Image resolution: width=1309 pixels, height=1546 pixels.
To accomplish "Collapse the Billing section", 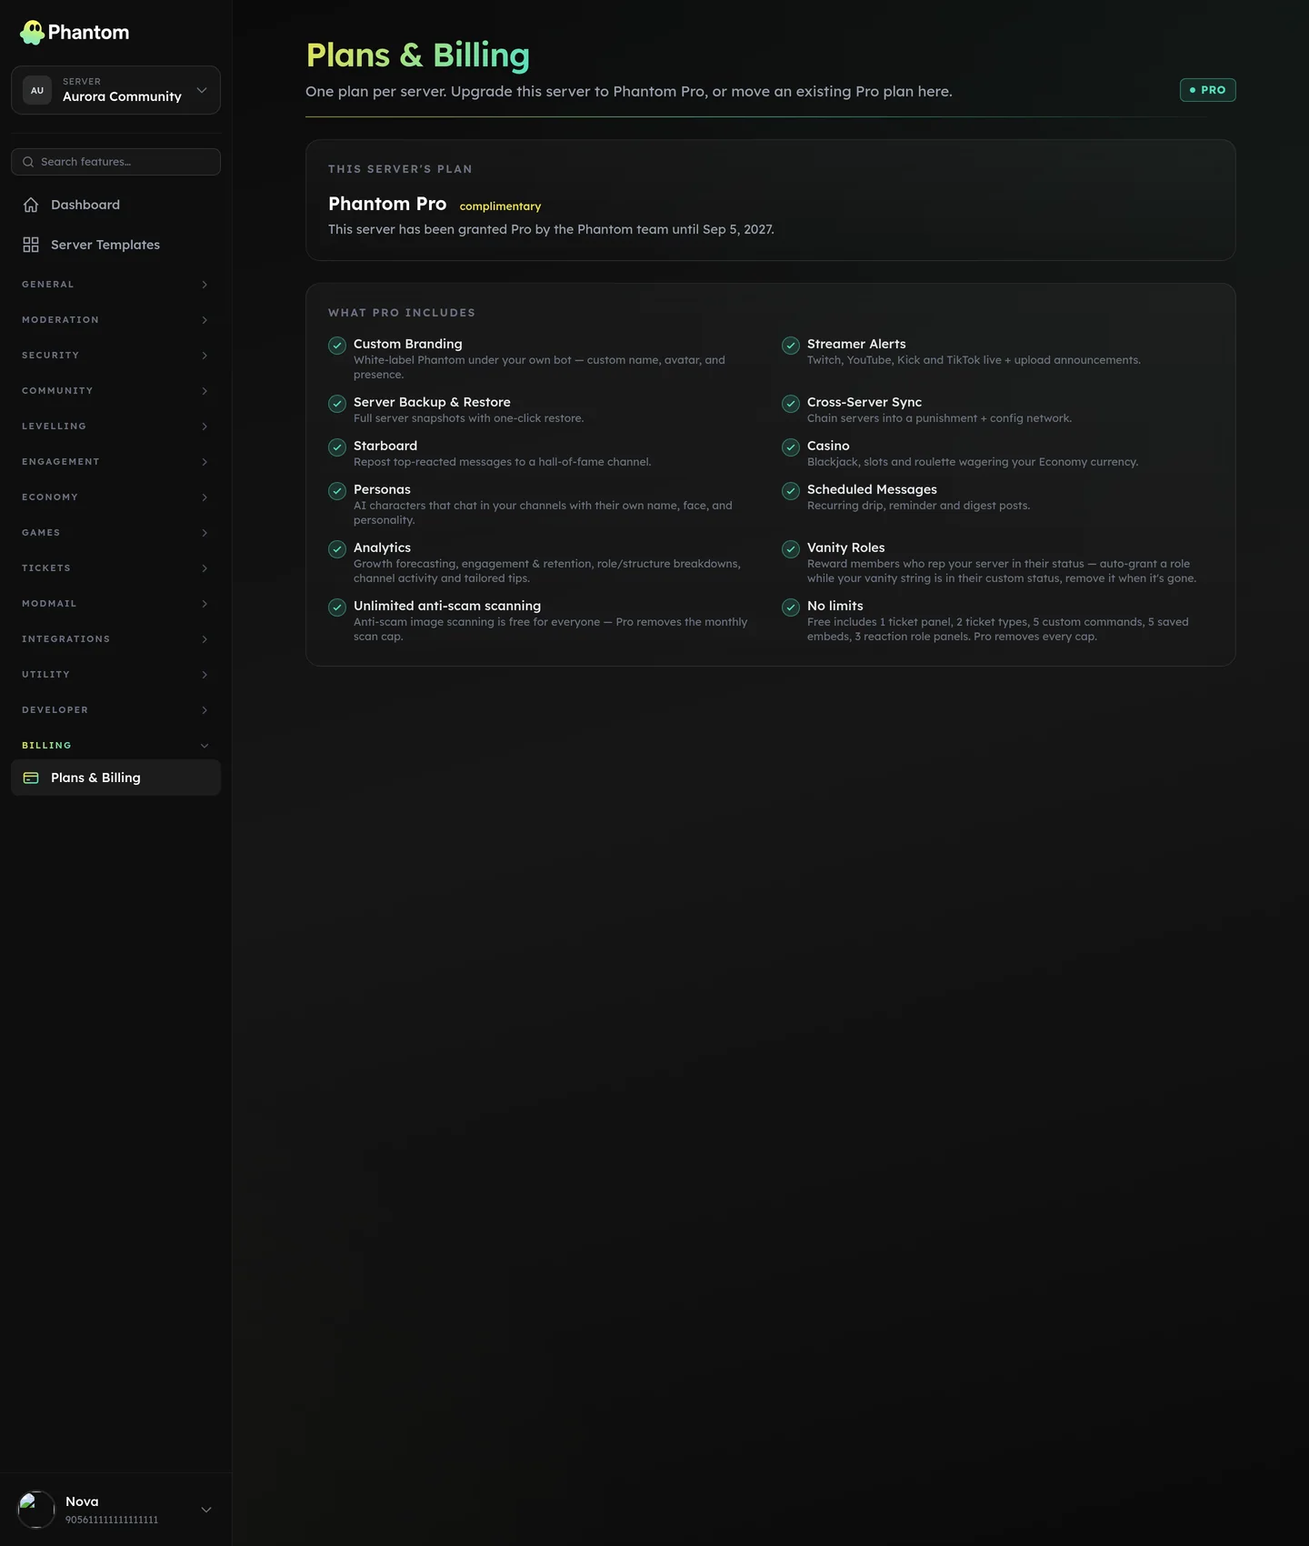I will click(115, 746).
